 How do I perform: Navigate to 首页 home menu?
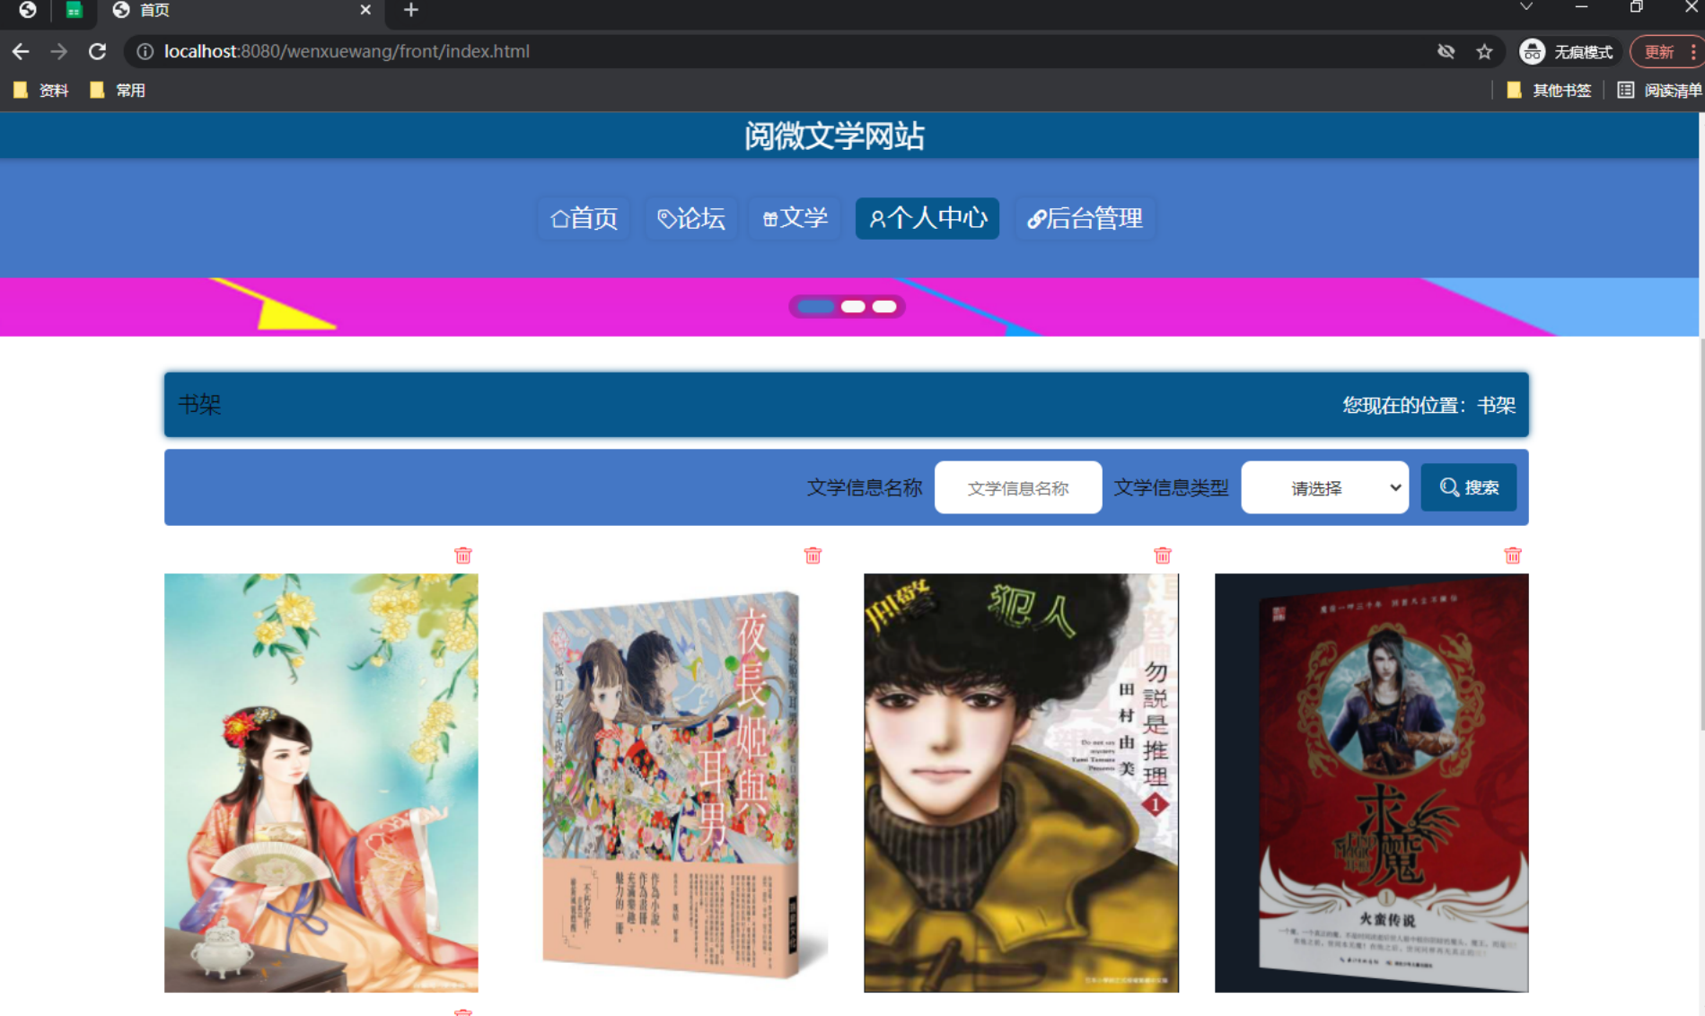point(584,218)
